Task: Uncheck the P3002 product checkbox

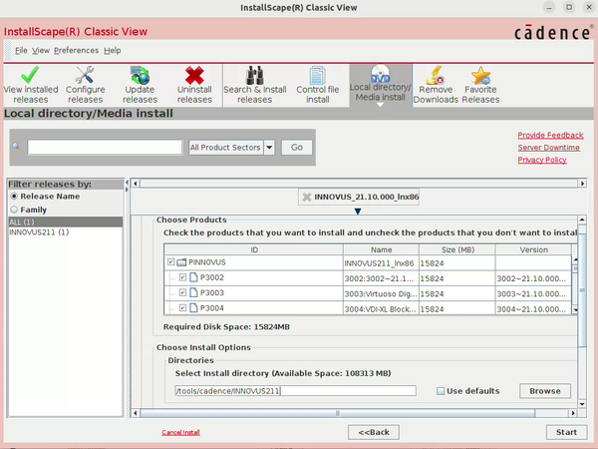Action: click(x=182, y=277)
